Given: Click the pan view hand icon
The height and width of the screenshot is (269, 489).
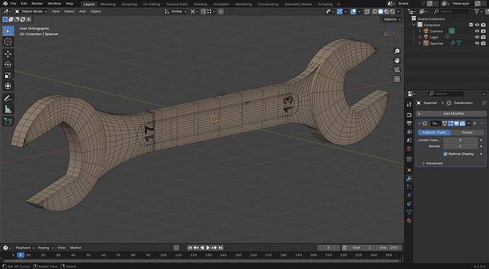Looking at the screenshot, I should click(397, 60).
